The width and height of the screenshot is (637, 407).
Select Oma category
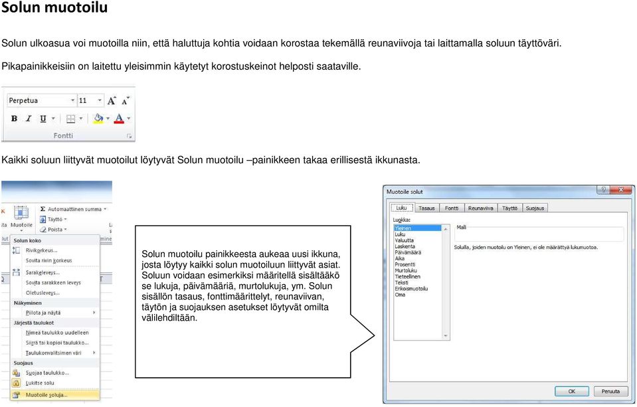coord(417,295)
